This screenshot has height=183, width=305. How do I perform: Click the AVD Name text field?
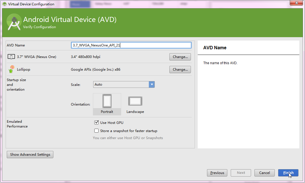pos(131,45)
